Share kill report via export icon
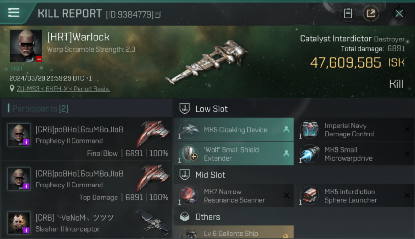 pyautogui.click(x=371, y=13)
